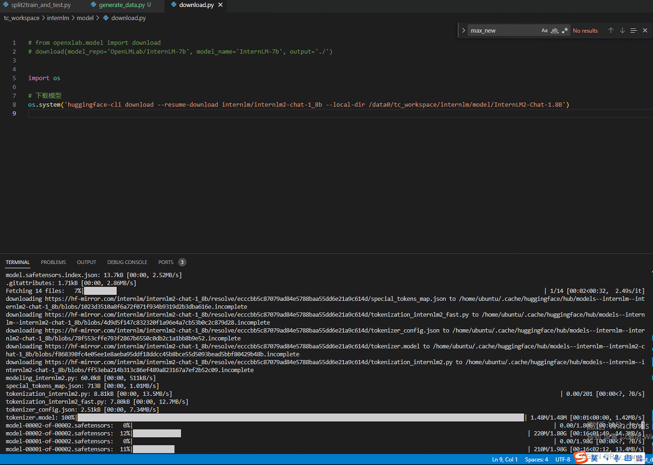Go to previous match arrow

click(611, 30)
